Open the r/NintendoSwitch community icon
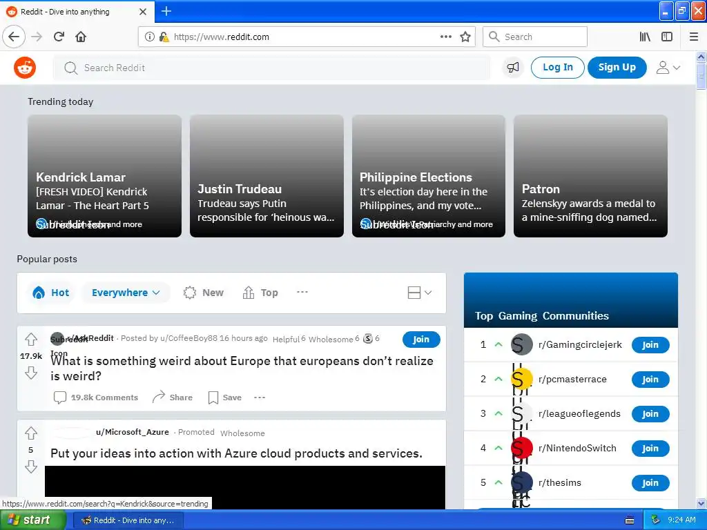707x530 pixels. [x=522, y=449]
